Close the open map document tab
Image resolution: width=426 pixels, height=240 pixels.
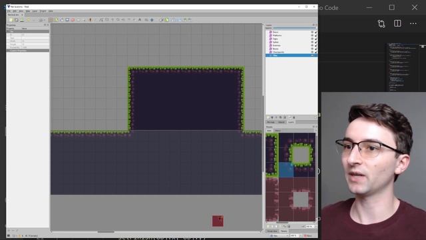pos(22,15)
